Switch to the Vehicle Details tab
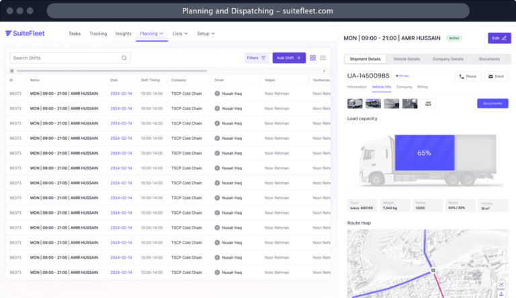Screen dimensions: 516x298 (406, 59)
